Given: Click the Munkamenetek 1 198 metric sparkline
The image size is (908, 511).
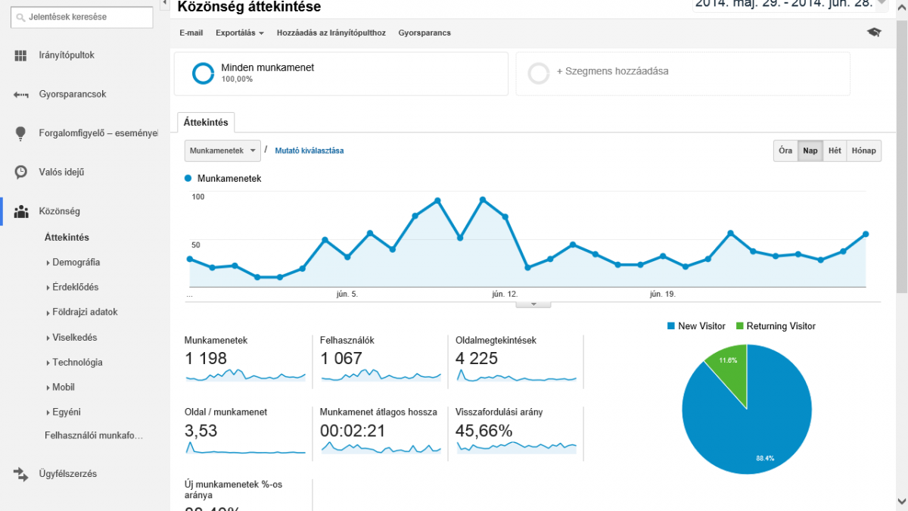Looking at the screenshot, I should [245, 375].
